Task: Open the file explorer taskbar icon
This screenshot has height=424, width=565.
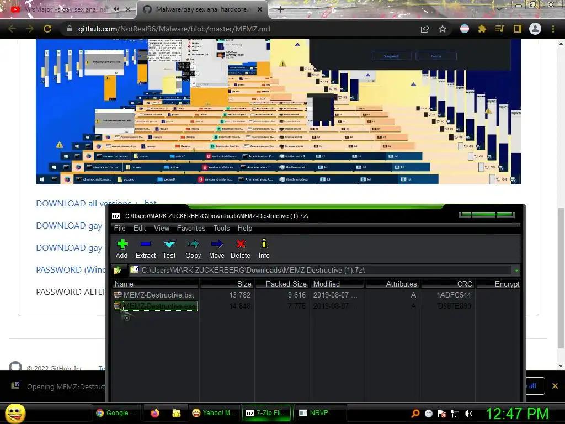Action: [176, 413]
